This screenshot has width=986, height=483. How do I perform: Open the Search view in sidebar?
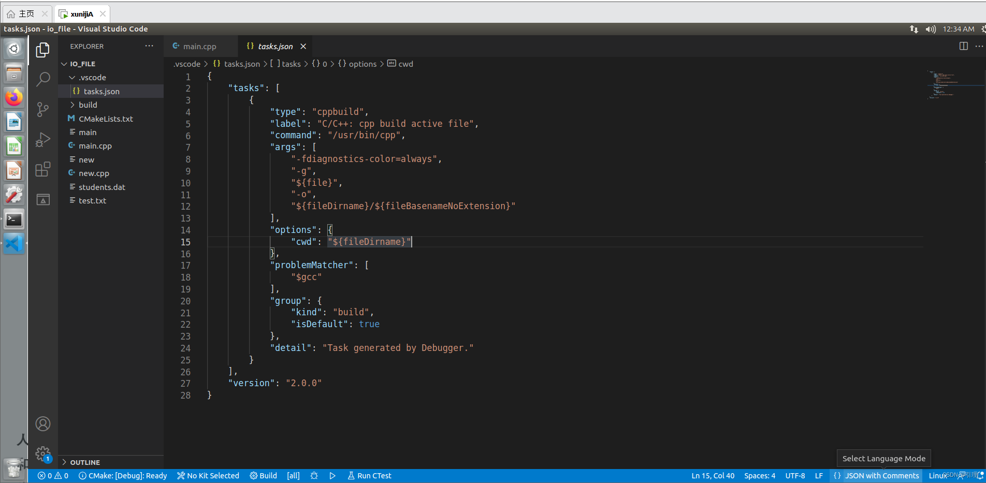coord(44,79)
